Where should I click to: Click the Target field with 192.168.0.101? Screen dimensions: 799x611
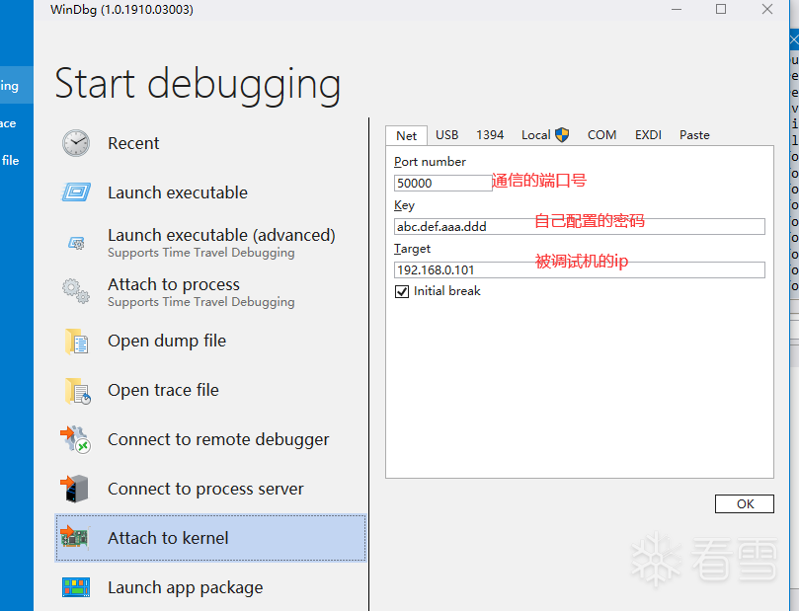click(580, 269)
